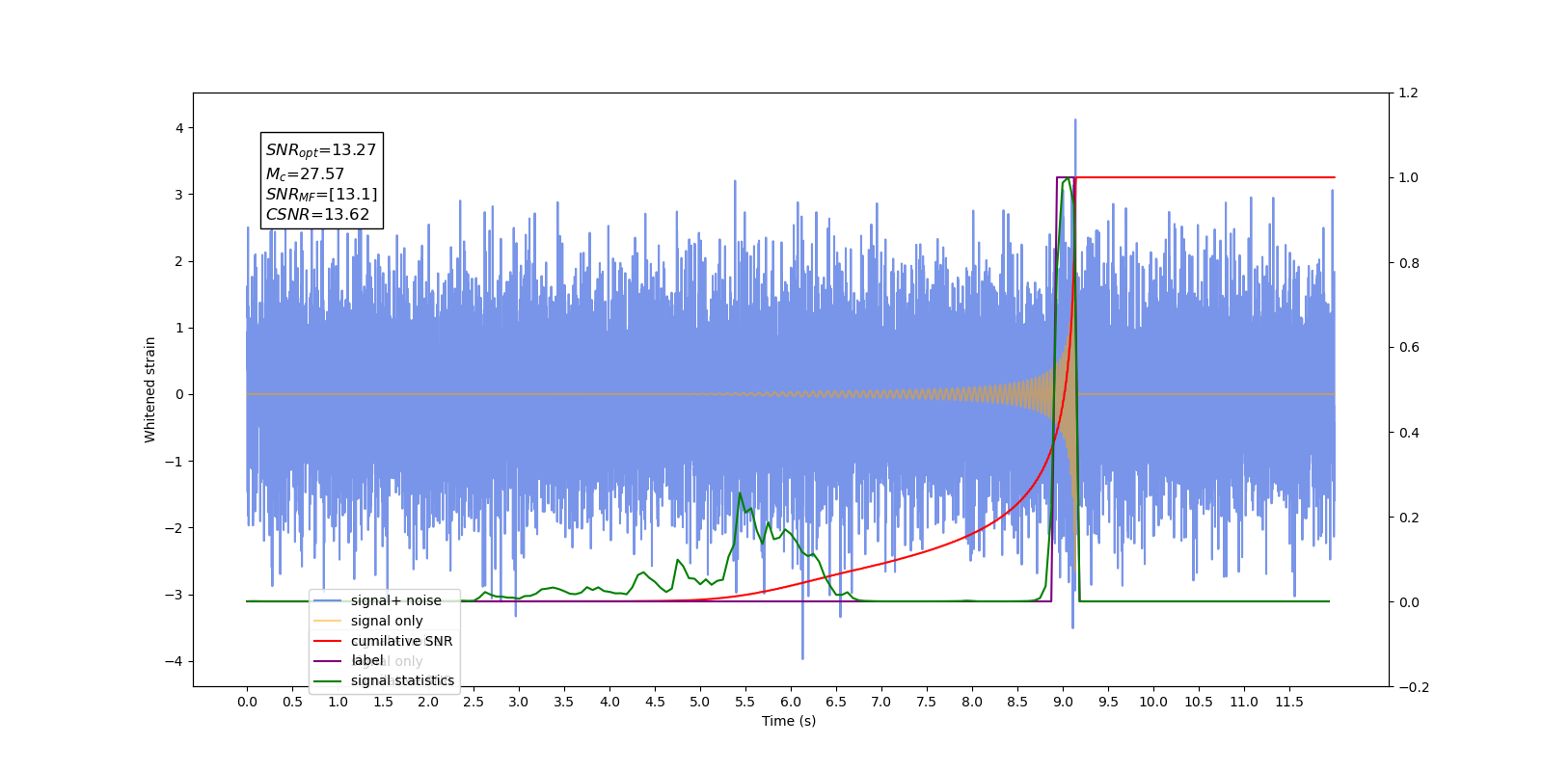
Task: Click the 8.5 tick on the time axis
Action: (x=1017, y=702)
